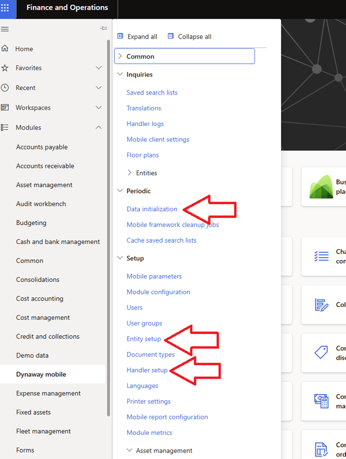Open the price tag tile icon

(321, 352)
